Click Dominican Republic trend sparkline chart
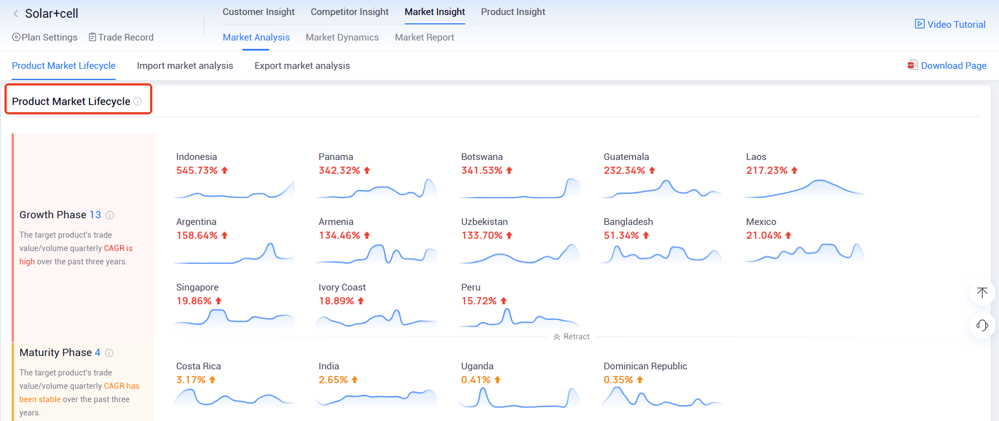999x421 pixels. (662, 397)
